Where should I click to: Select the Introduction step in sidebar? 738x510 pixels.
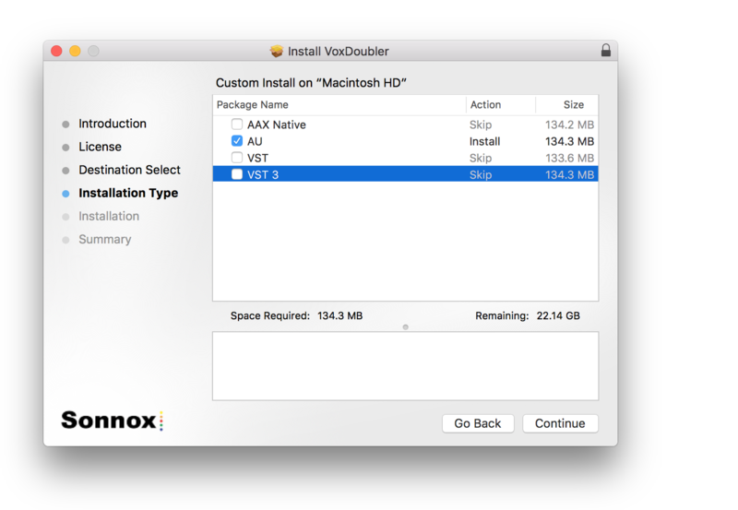point(112,124)
